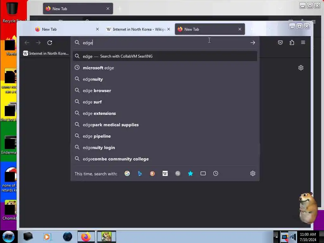Open Windows Start menu
The image size is (324, 243).
pyautogui.click(x=9, y=237)
